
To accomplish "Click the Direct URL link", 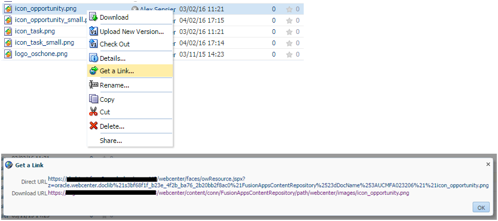I will coord(268,182).
